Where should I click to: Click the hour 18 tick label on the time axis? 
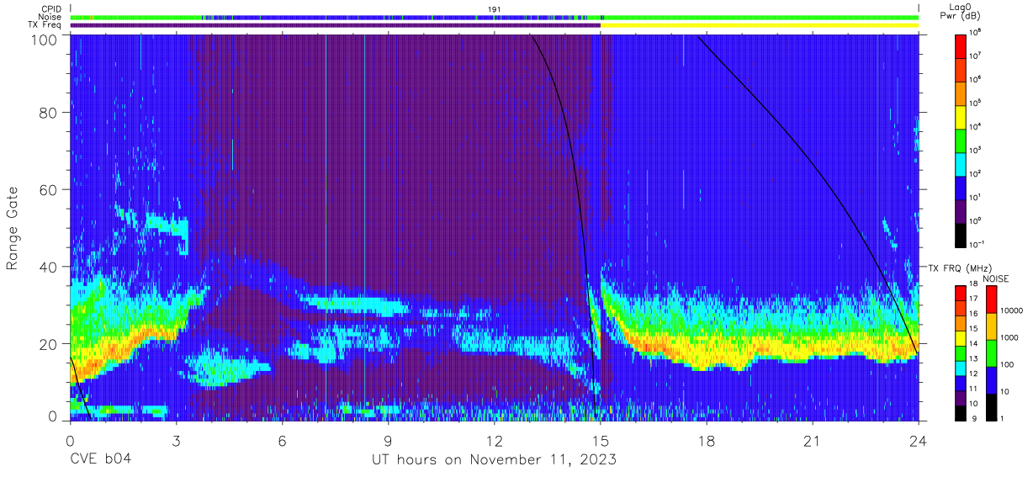707,441
